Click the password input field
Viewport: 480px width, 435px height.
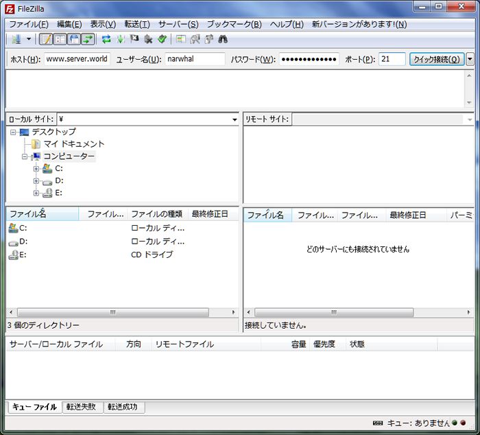[x=309, y=59]
